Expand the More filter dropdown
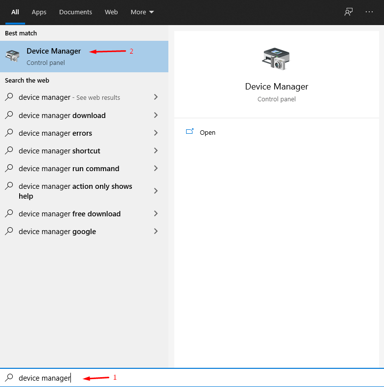This screenshot has width=384, height=387. (x=142, y=12)
